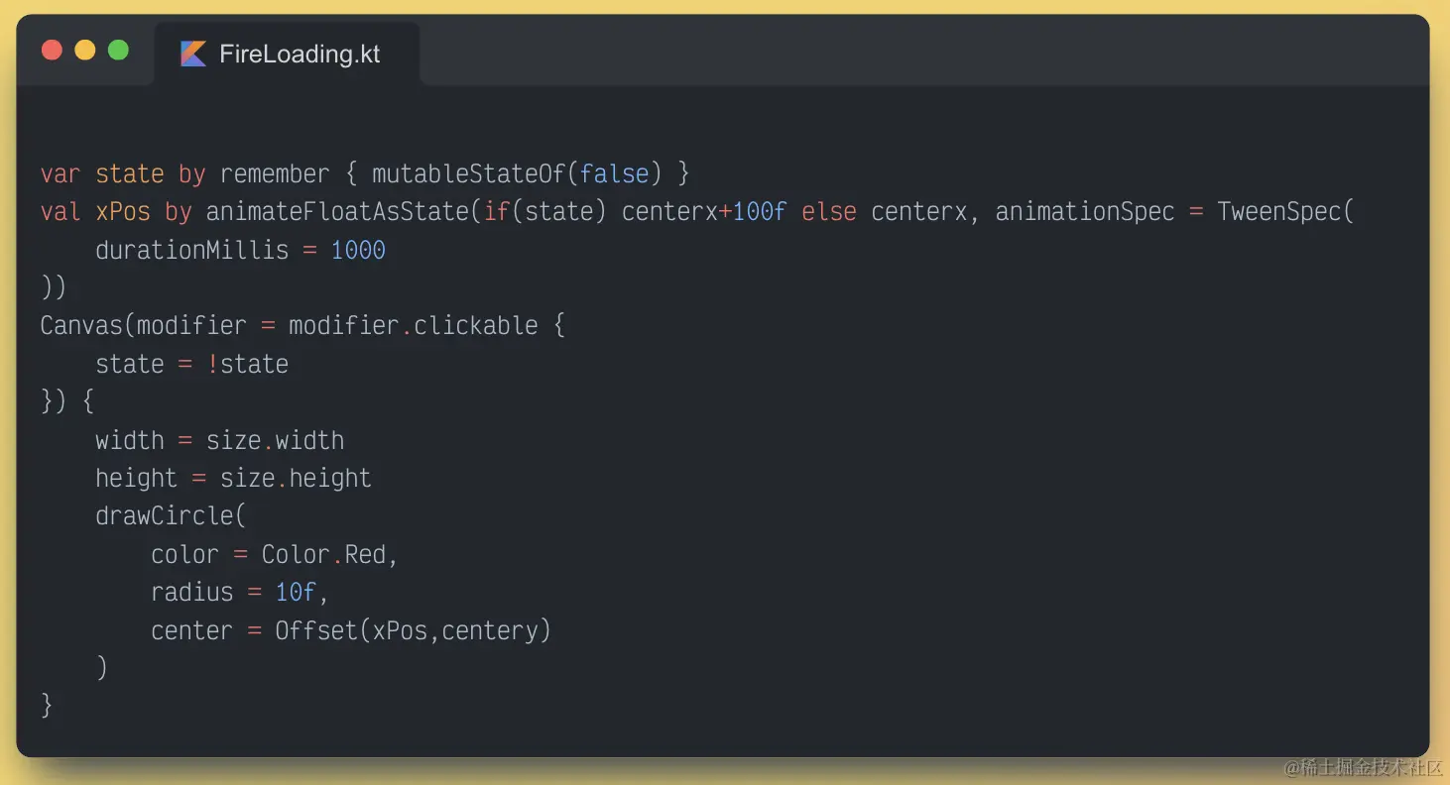
Task: Click the drawCircle function call
Action: (x=165, y=516)
